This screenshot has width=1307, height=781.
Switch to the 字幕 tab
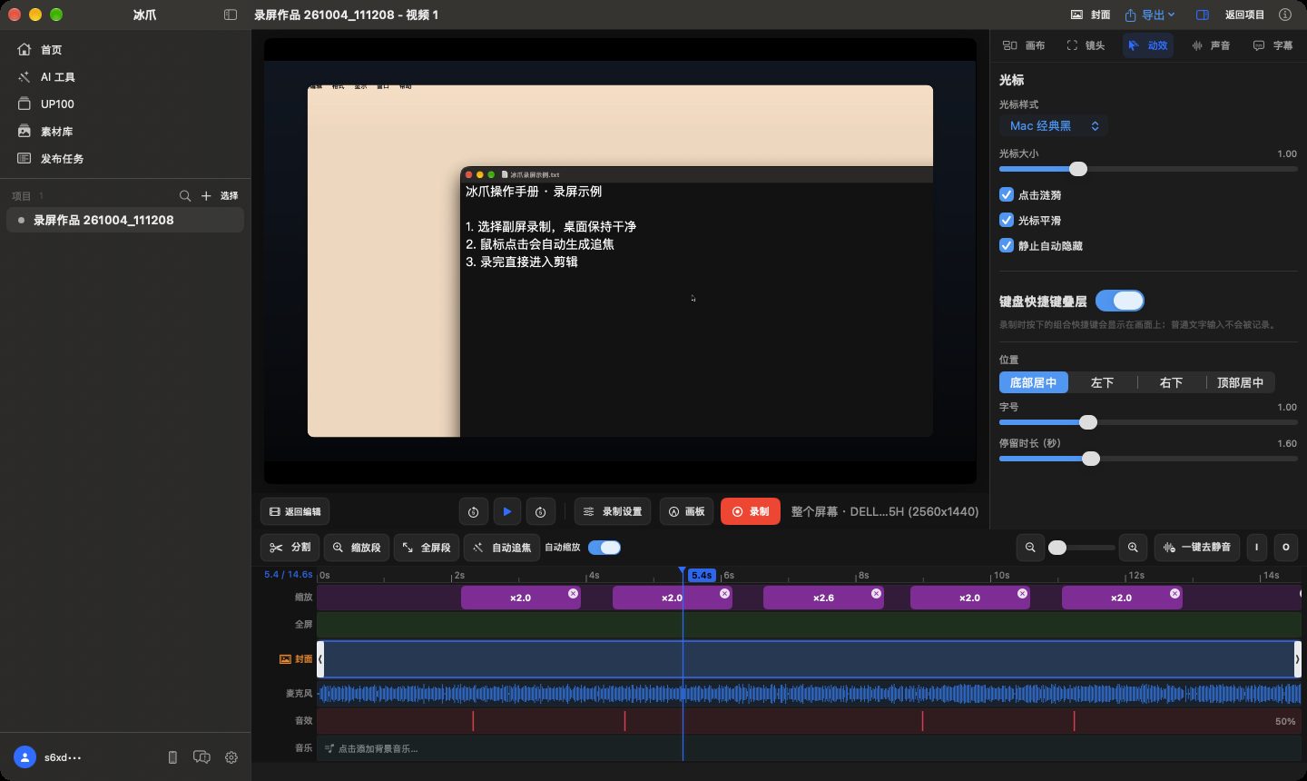1273,45
